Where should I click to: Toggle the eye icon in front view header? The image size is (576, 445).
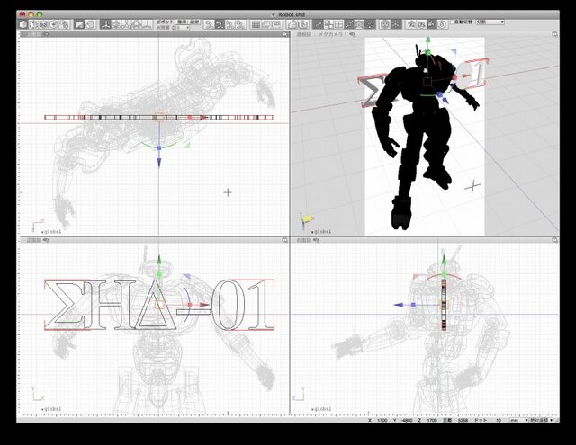coord(46,240)
